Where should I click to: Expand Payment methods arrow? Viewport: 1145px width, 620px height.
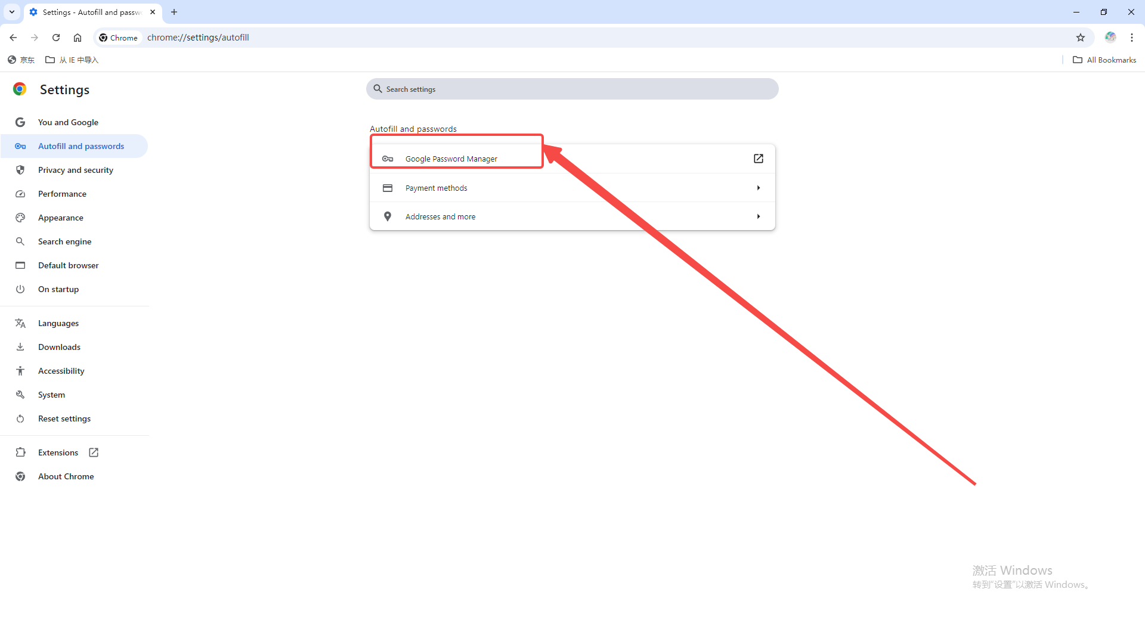[x=759, y=188]
